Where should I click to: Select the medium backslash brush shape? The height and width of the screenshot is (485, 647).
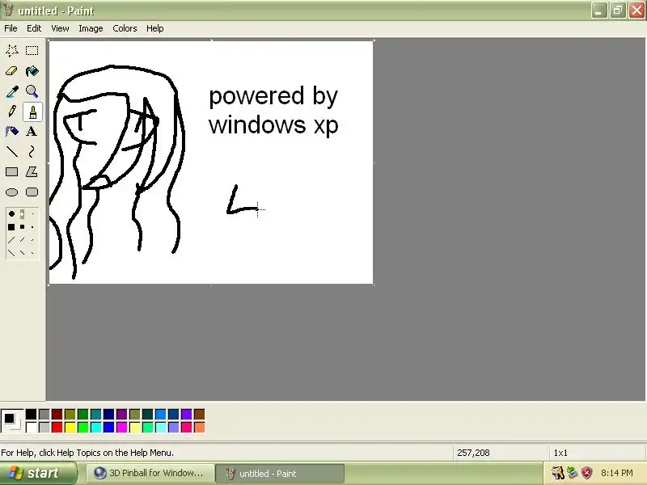pos(23,252)
